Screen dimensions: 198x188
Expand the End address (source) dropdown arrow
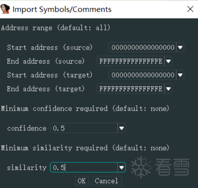click(x=168, y=61)
